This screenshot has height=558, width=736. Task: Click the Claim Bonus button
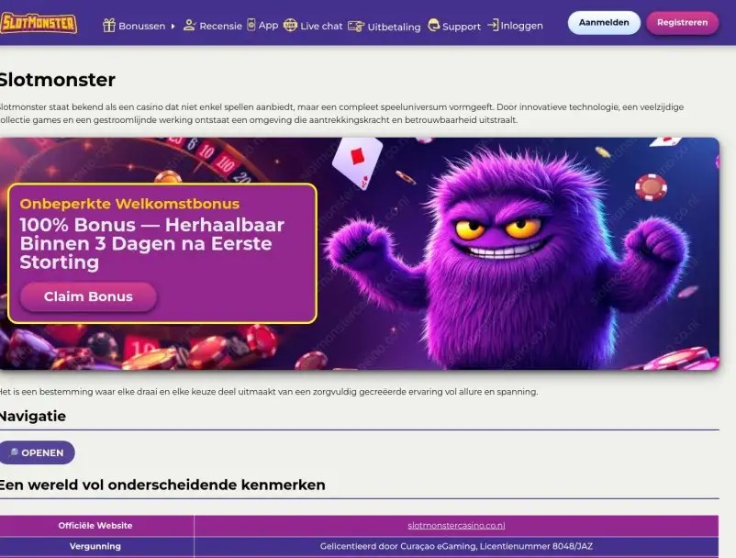pyautogui.click(x=88, y=296)
